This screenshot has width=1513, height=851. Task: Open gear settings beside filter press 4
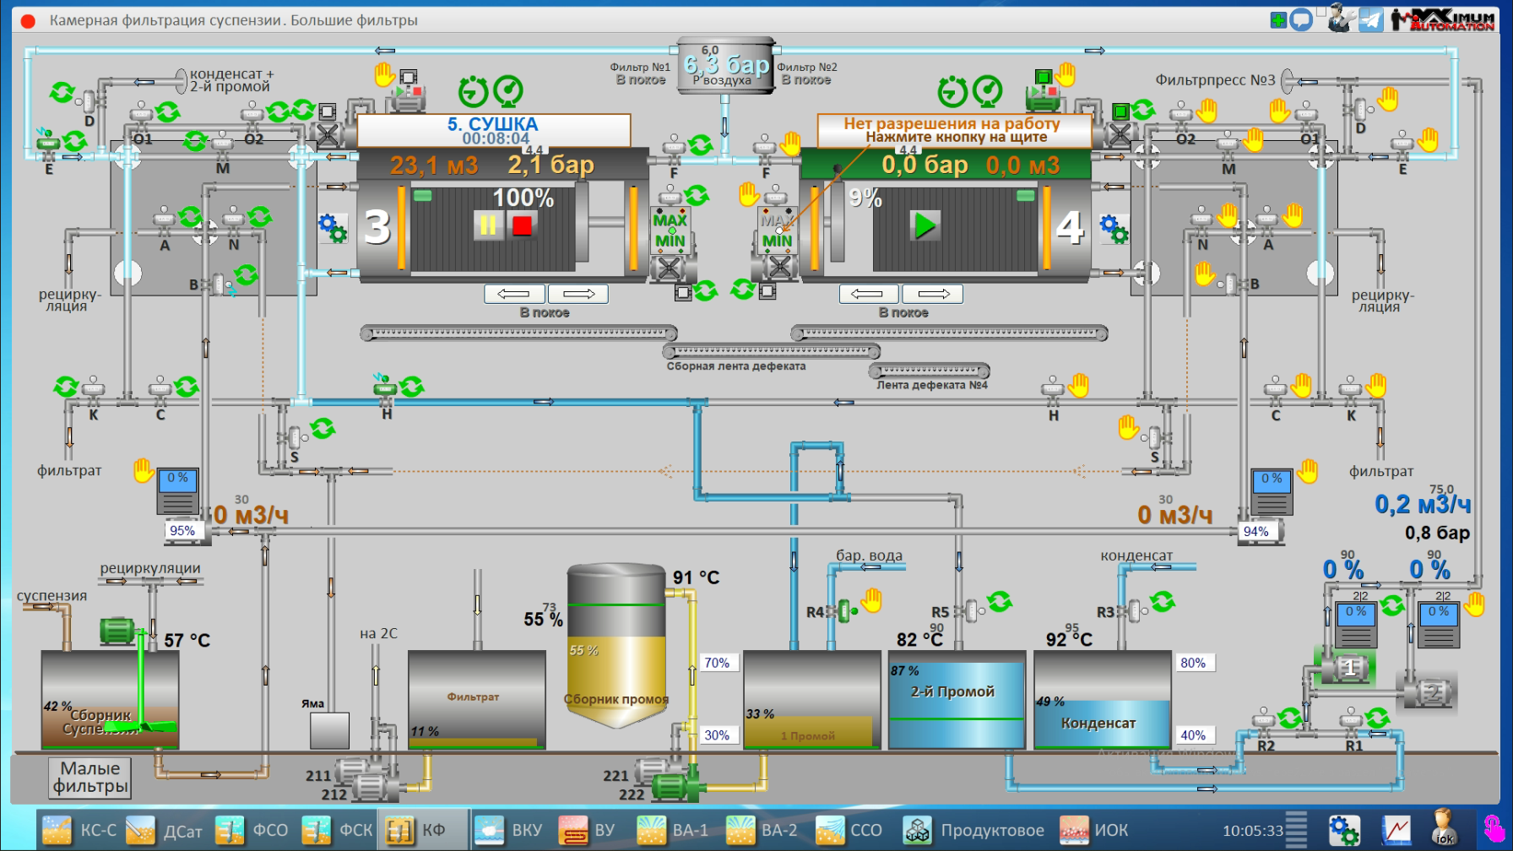coord(1114,228)
